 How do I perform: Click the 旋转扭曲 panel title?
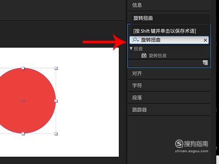coord(143,18)
